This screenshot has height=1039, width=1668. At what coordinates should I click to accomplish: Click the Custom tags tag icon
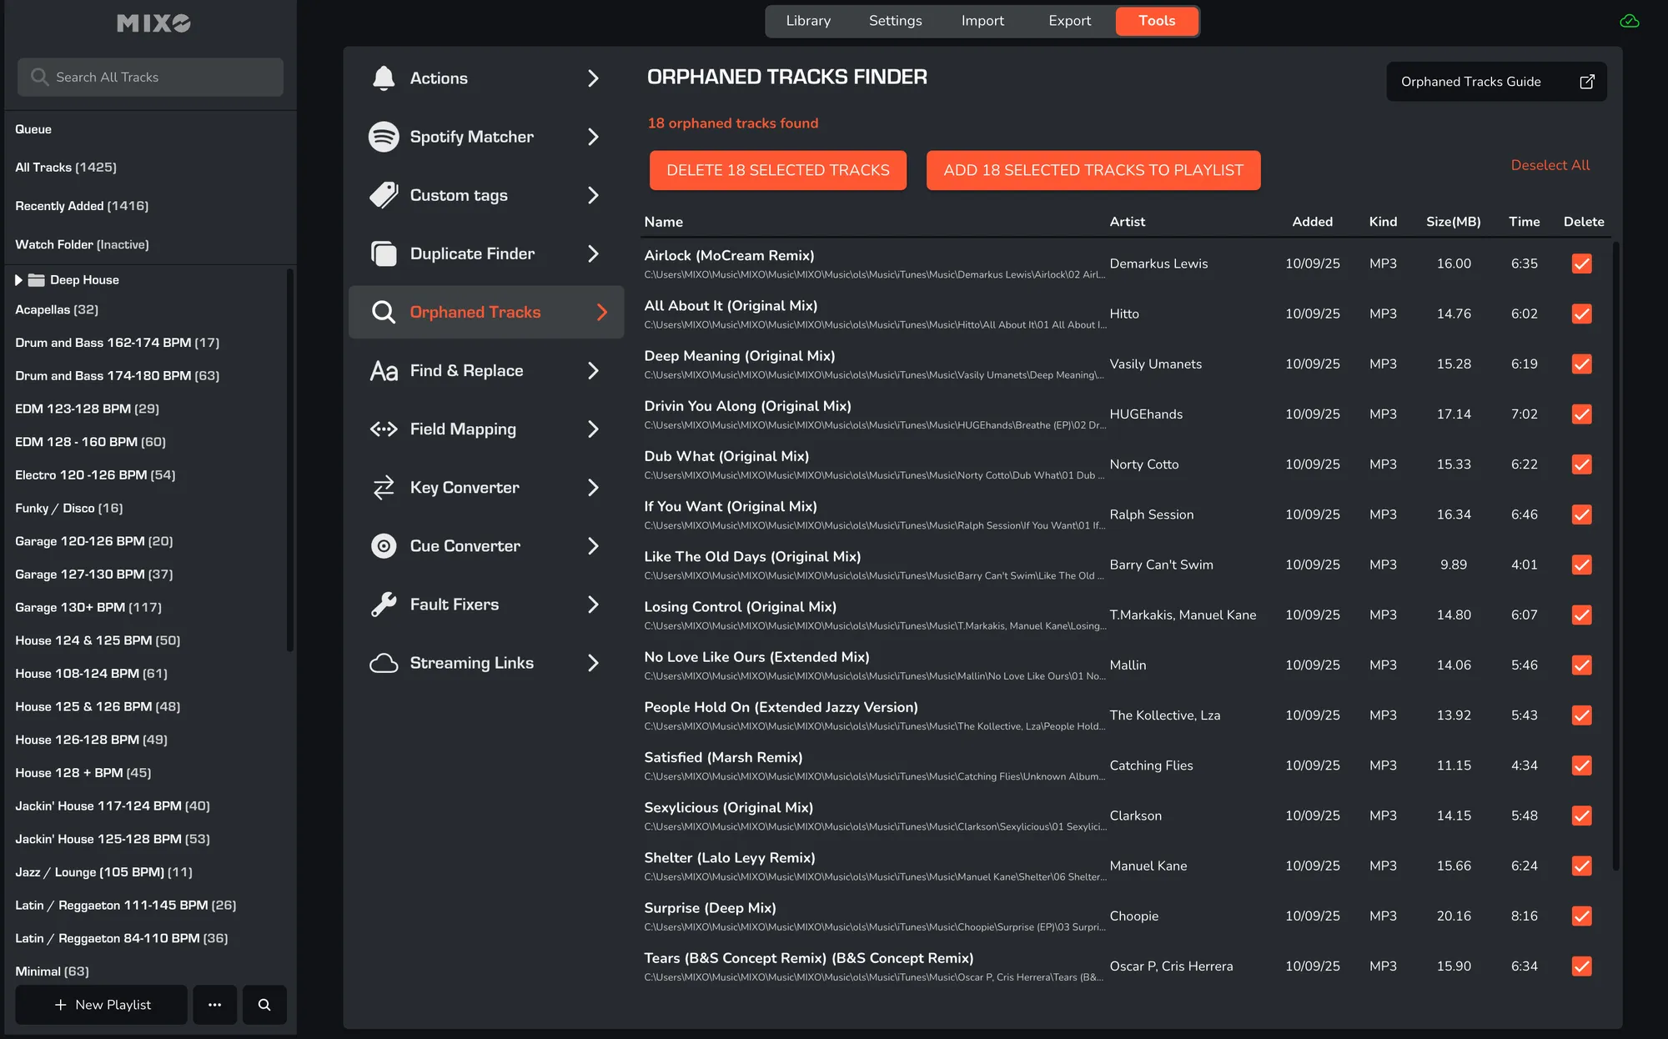click(x=384, y=195)
